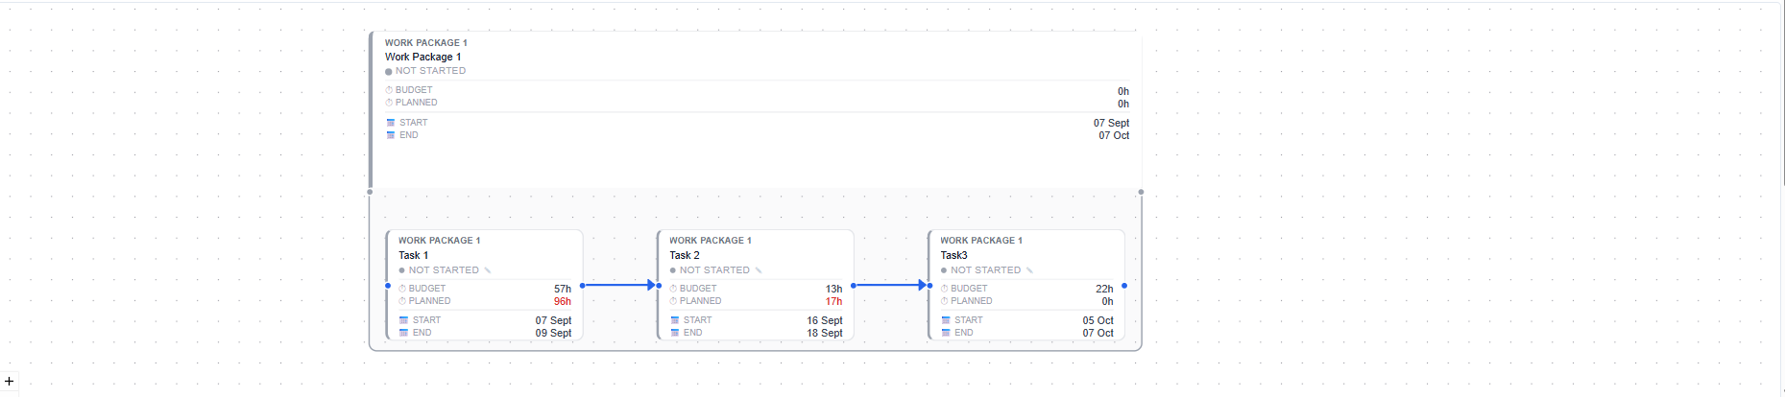Click Task 1 budget value '57h'
1785x397 pixels.
point(563,289)
